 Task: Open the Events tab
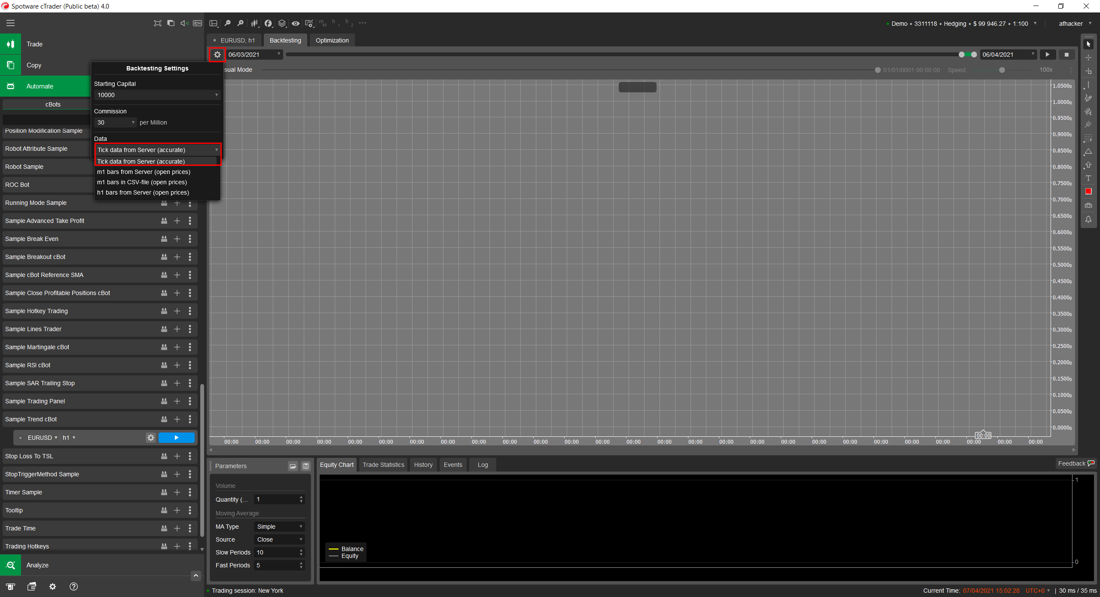453,465
